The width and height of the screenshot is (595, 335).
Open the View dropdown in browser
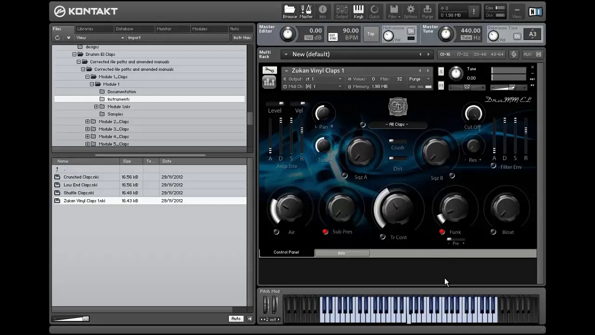[100, 38]
